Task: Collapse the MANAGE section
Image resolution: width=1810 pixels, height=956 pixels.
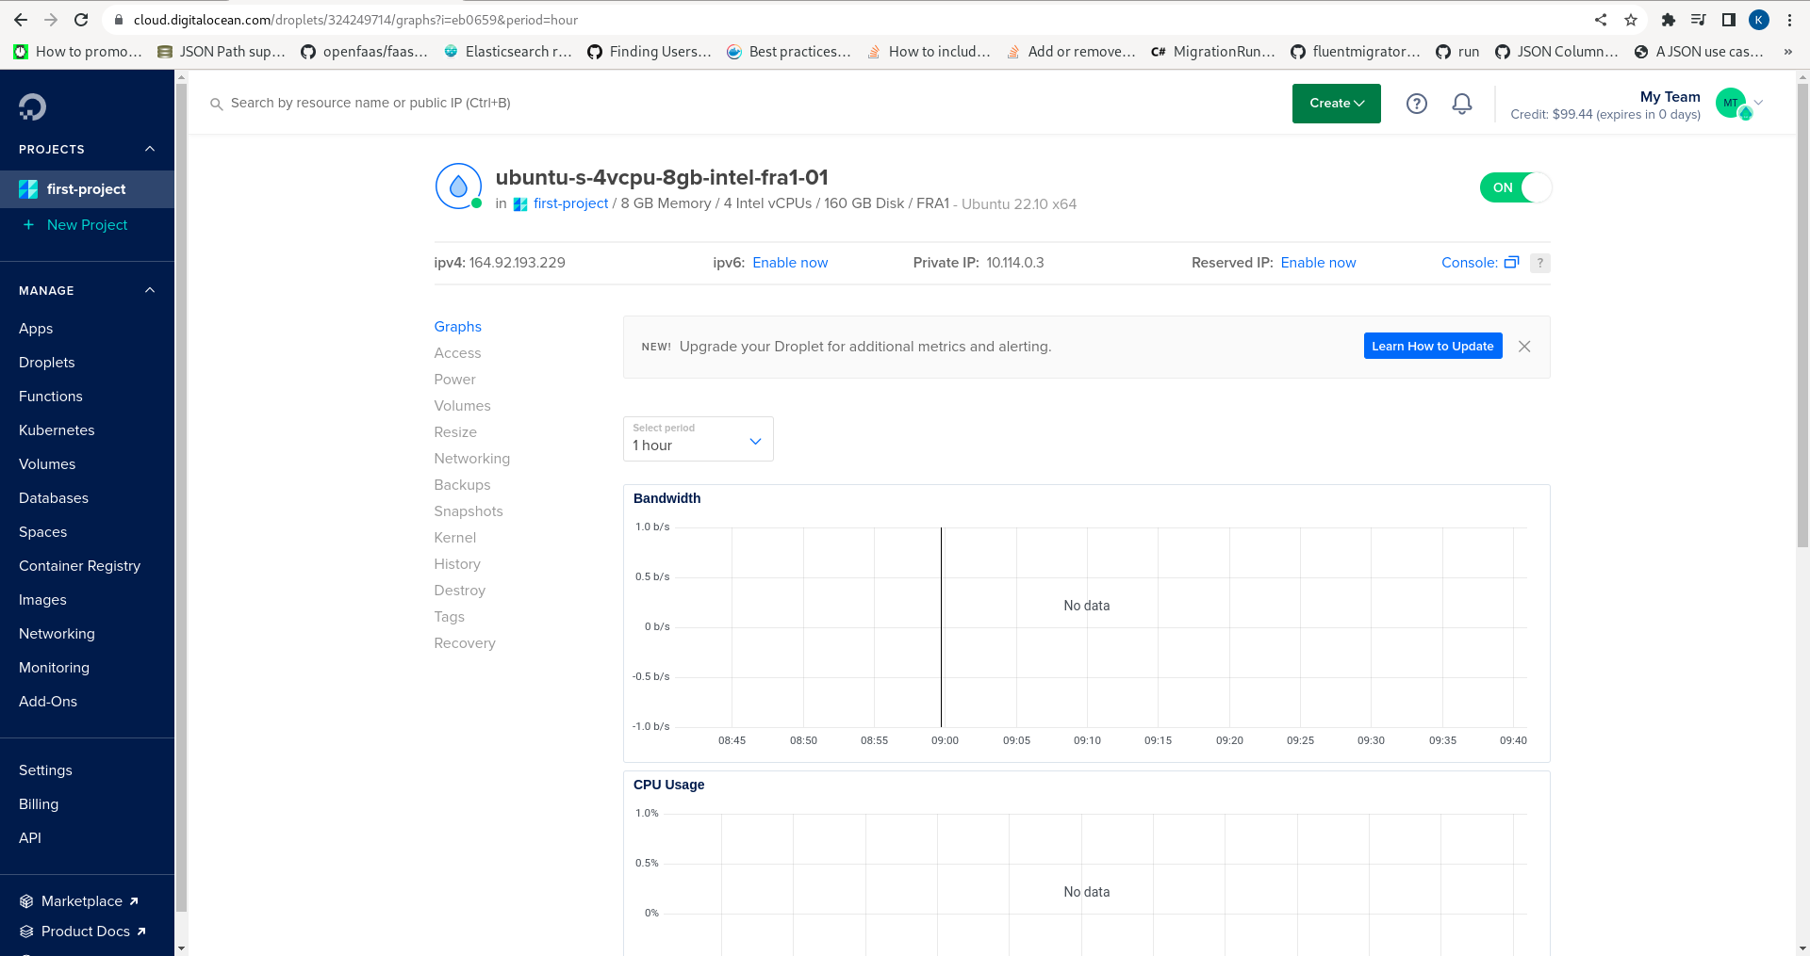Action: click(x=150, y=290)
